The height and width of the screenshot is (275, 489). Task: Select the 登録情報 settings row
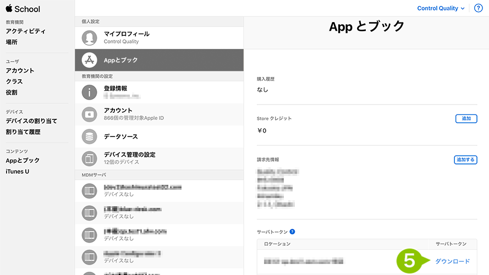pos(159,92)
